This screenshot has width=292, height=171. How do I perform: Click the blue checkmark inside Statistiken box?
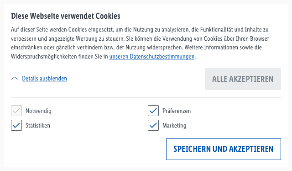click(x=16, y=125)
